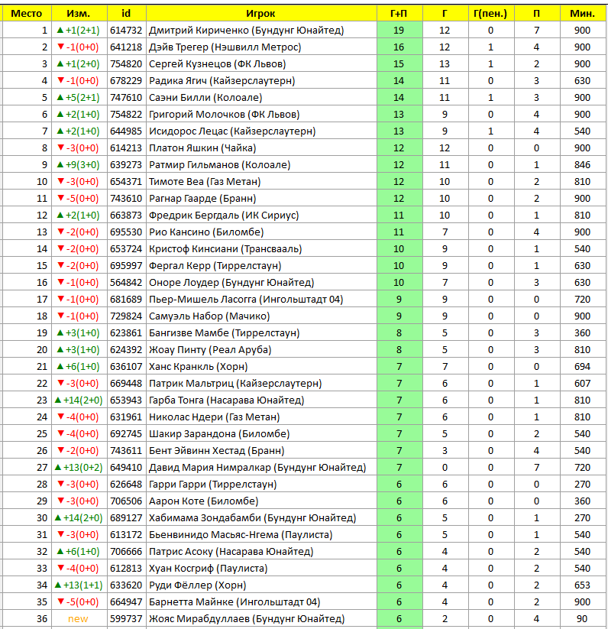Select player Рио Кансино (Биломбе)

pos(206,232)
